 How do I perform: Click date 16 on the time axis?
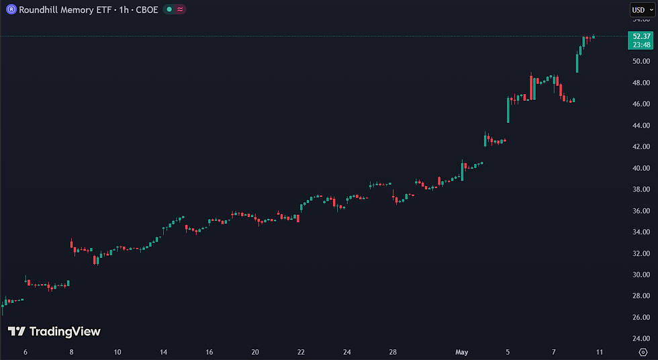pyautogui.click(x=209, y=352)
